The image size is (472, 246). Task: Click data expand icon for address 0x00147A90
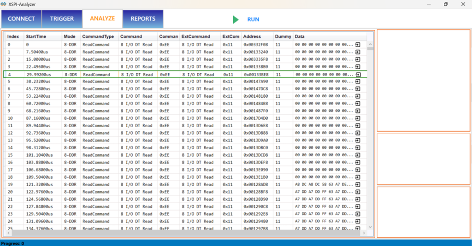(358, 82)
